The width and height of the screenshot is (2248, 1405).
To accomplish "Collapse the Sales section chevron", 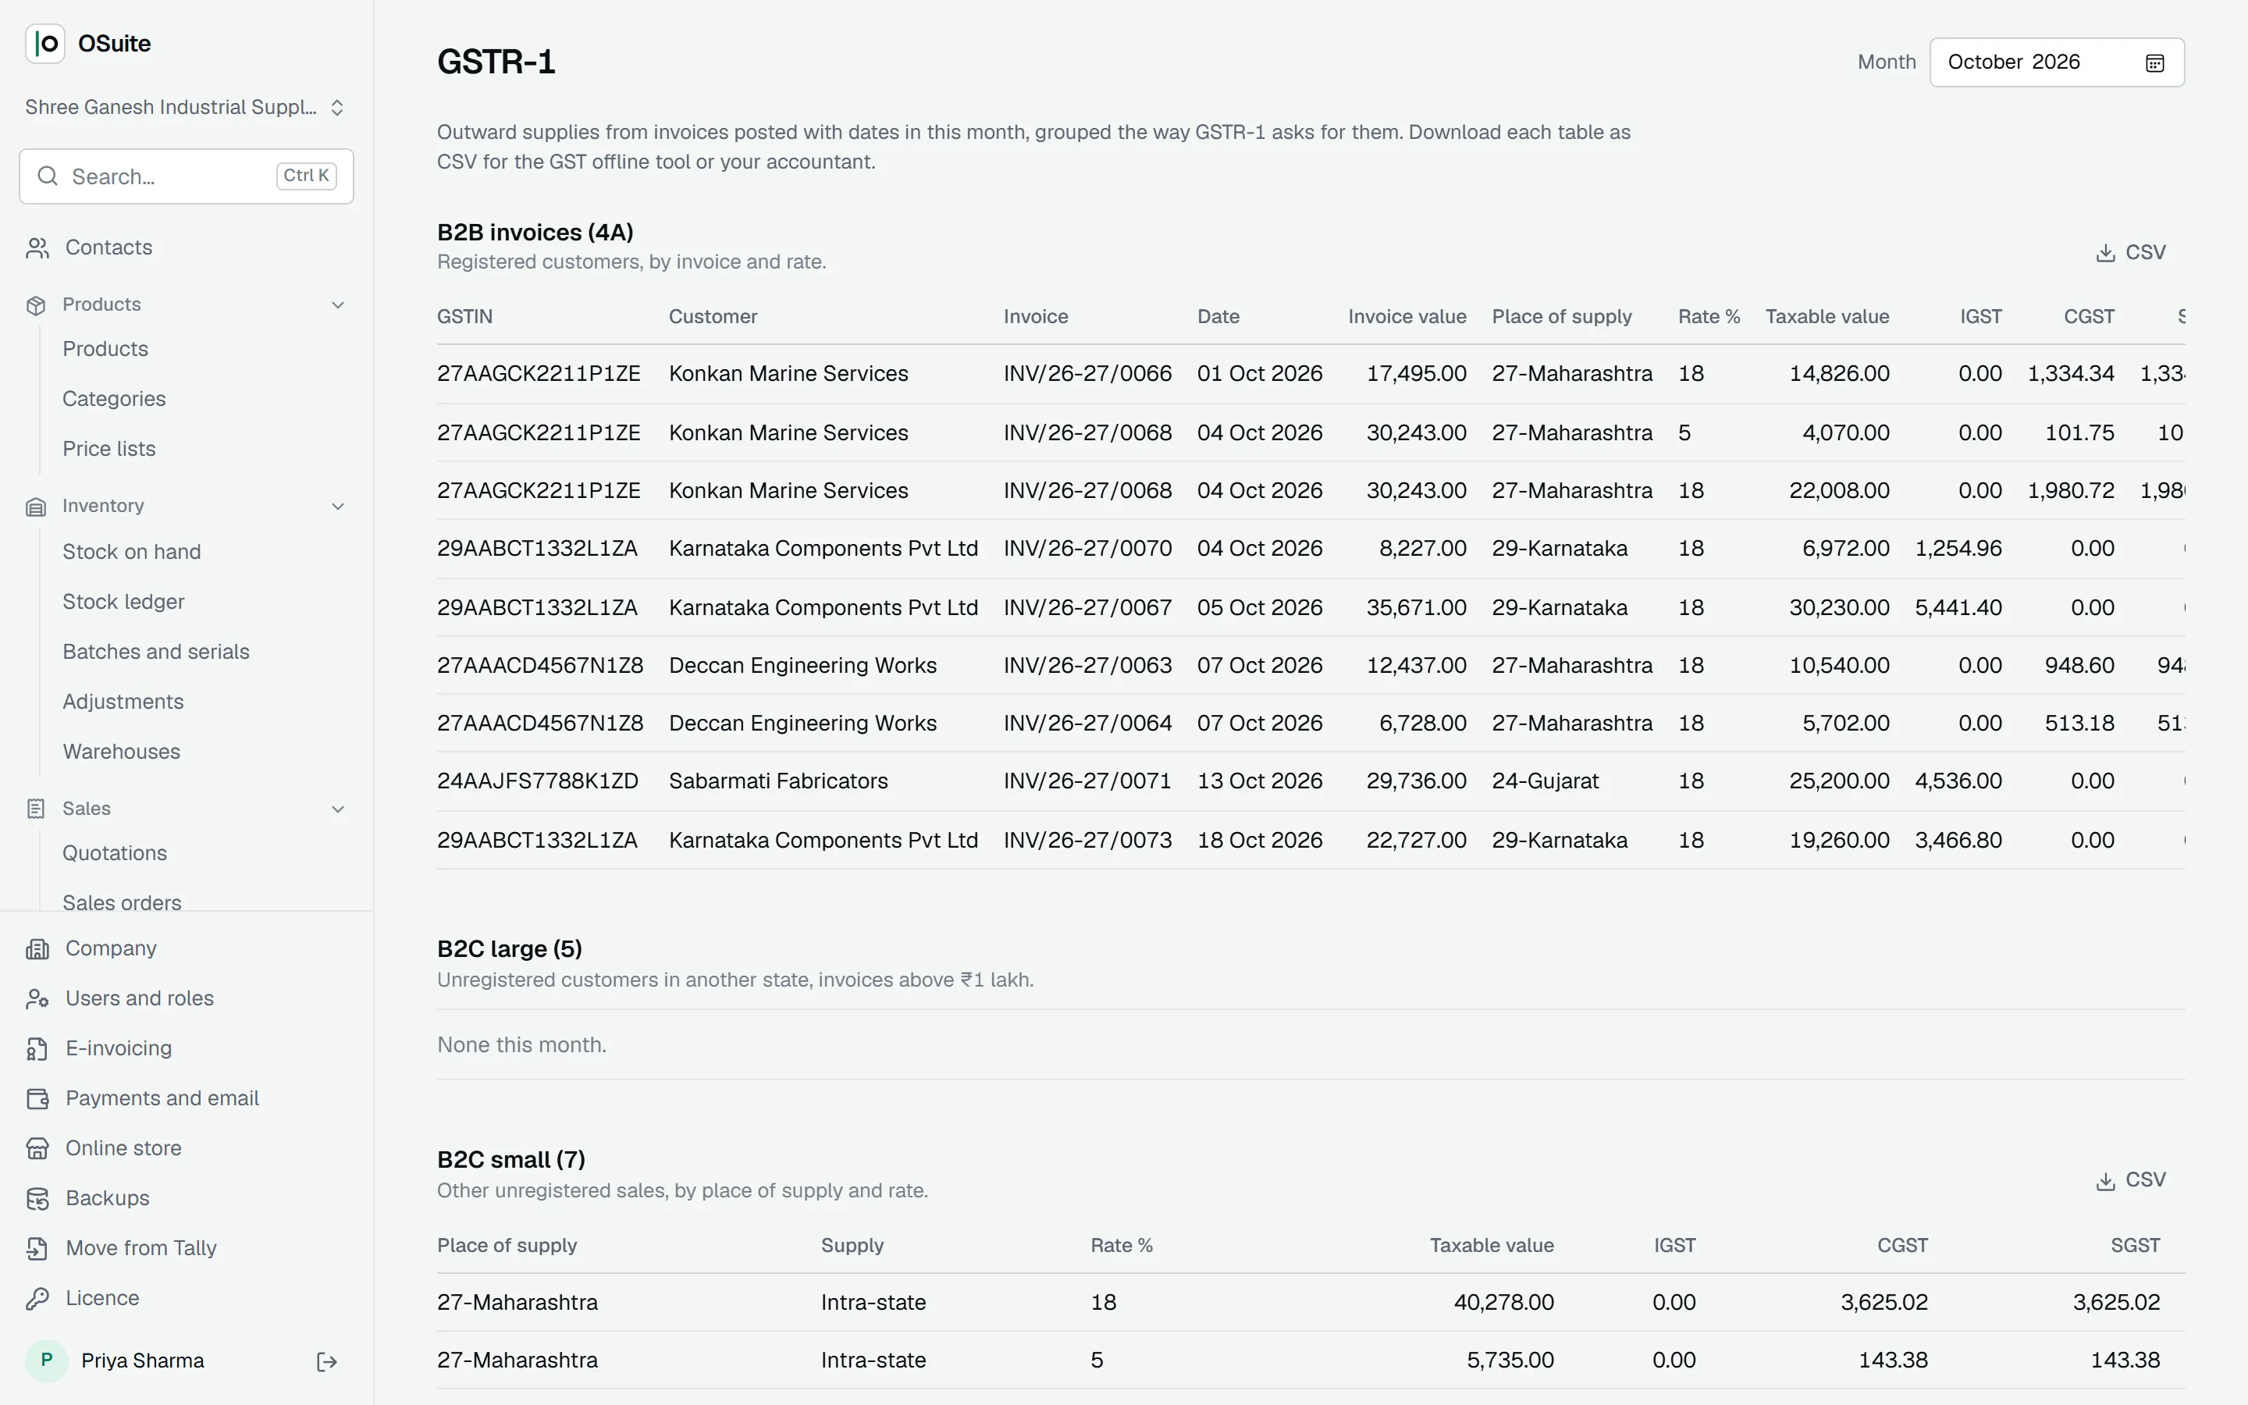I will [338, 809].
